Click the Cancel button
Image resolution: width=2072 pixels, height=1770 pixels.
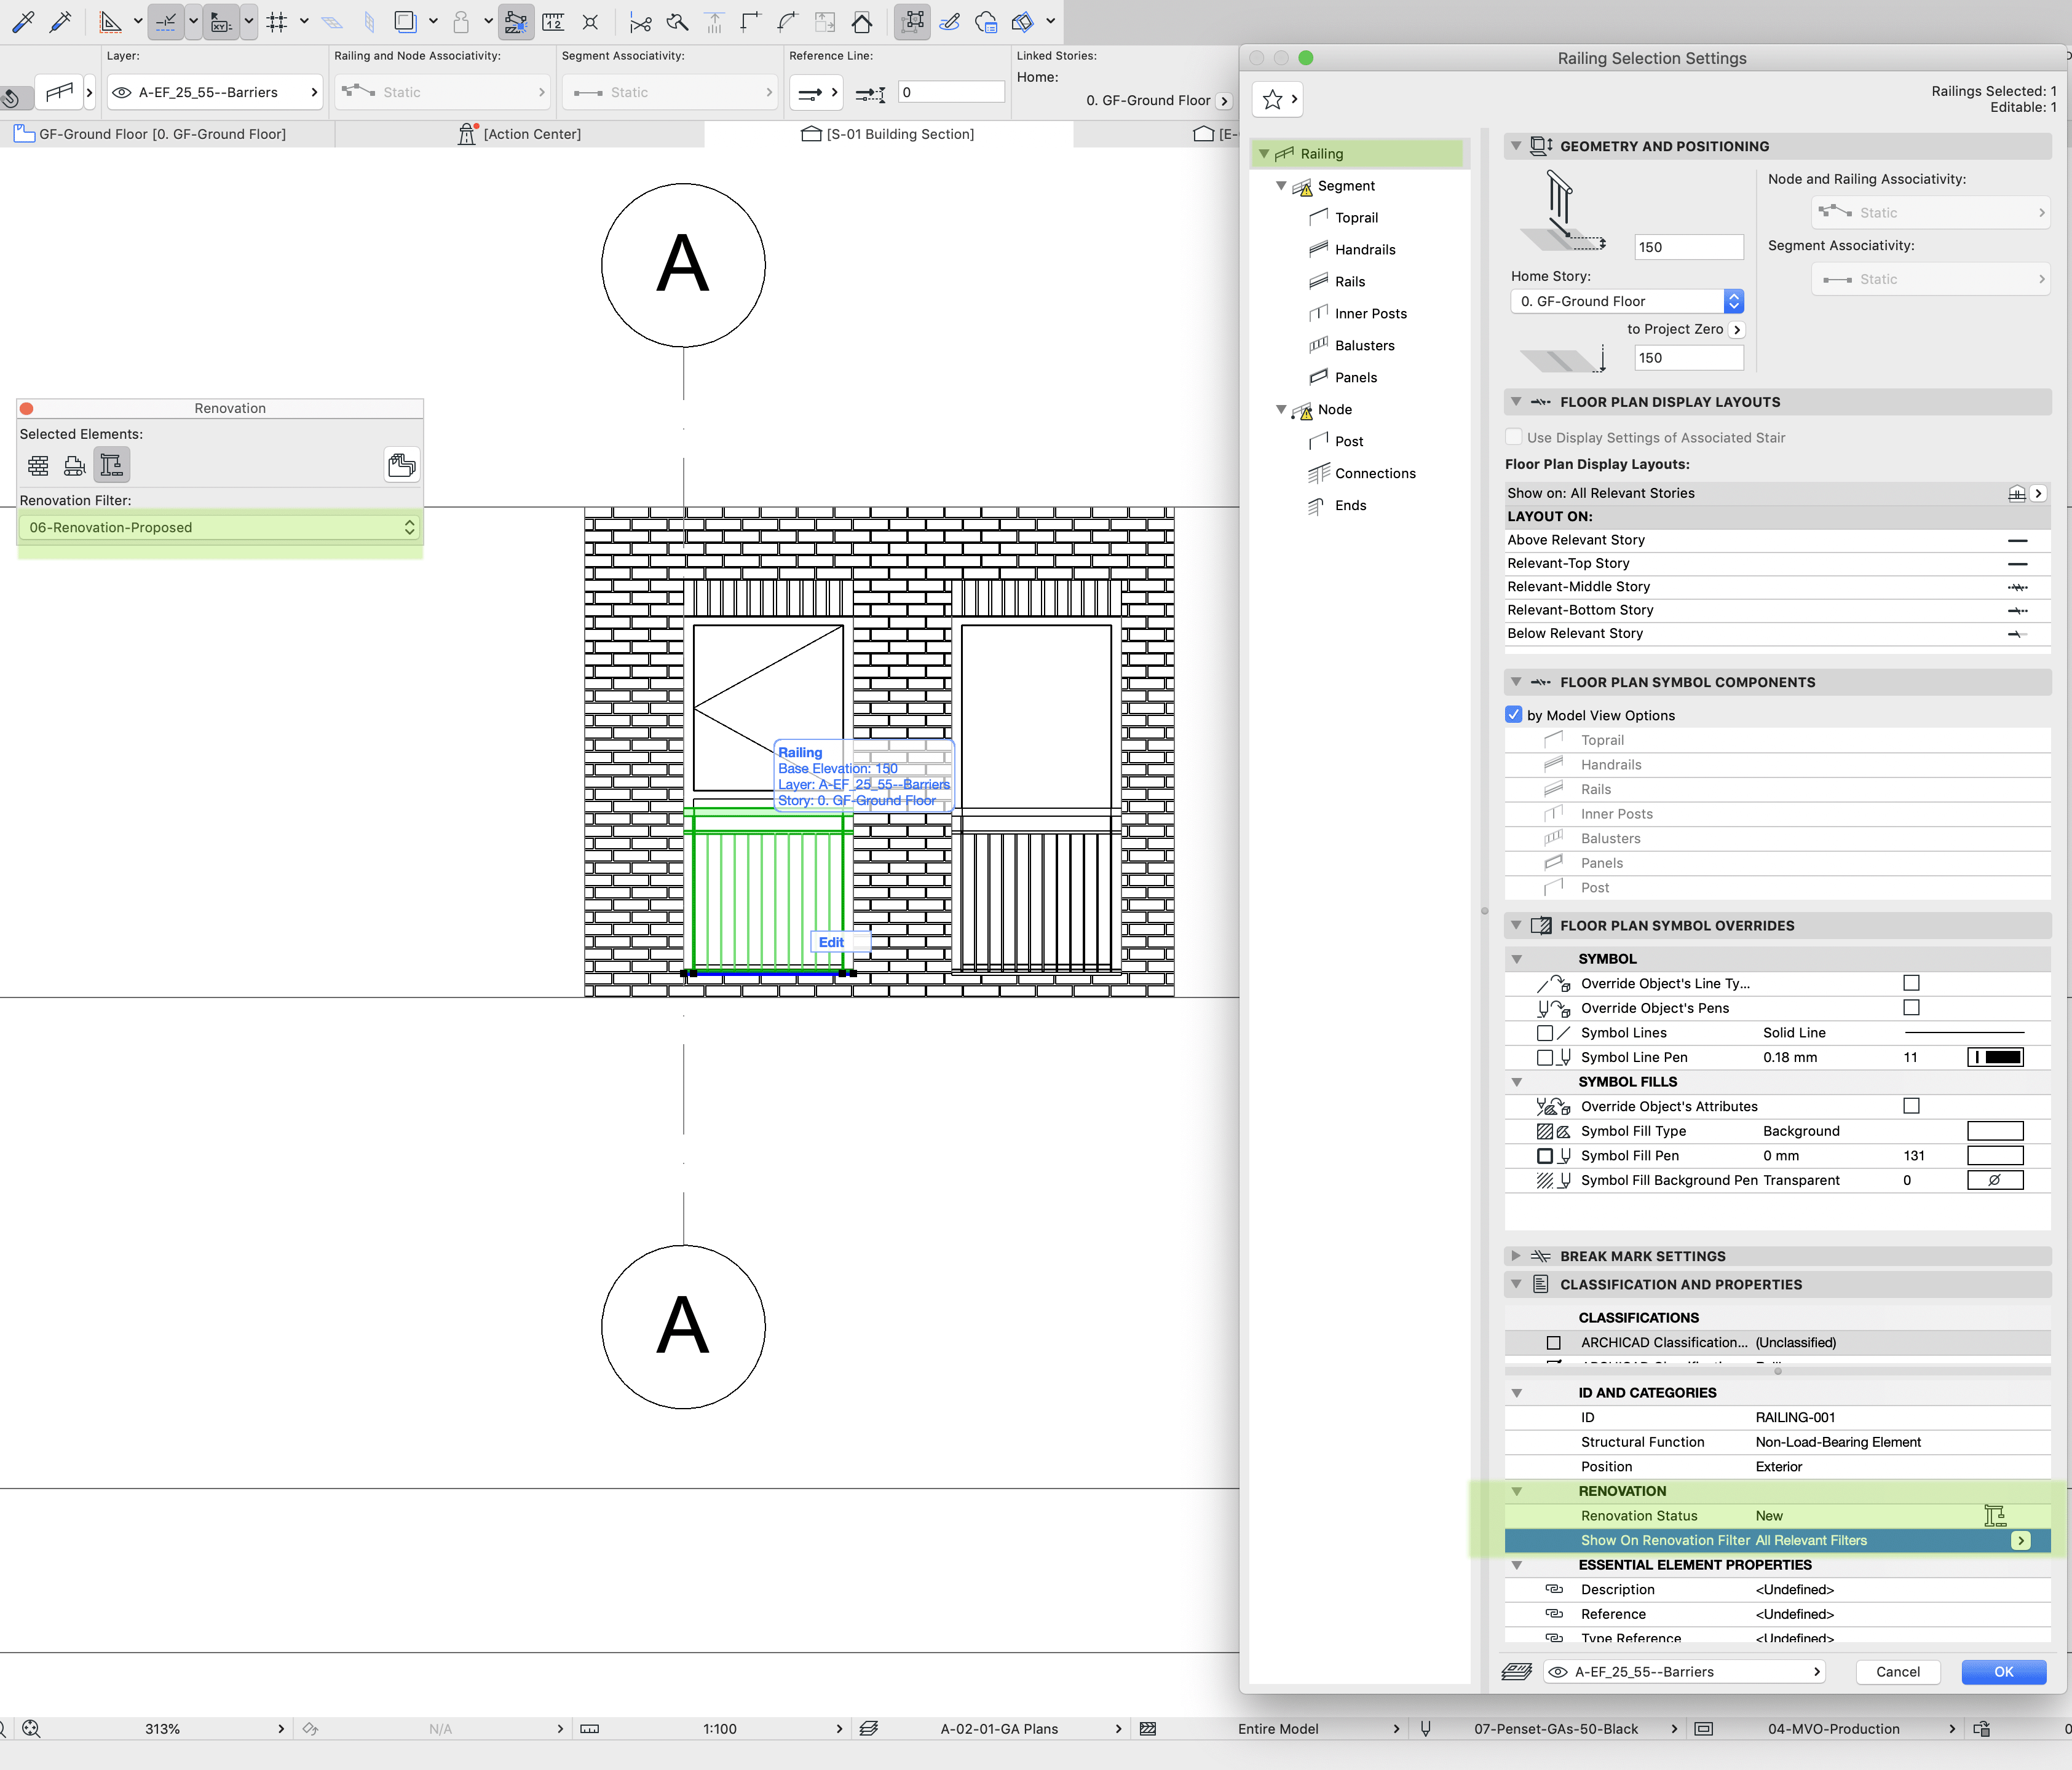tap(1897, 1672)
